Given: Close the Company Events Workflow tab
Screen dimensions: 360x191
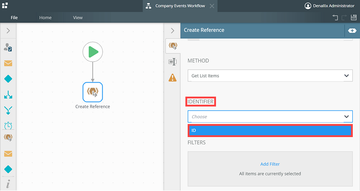Looking at the screenshot, I should tap(212, 6).
